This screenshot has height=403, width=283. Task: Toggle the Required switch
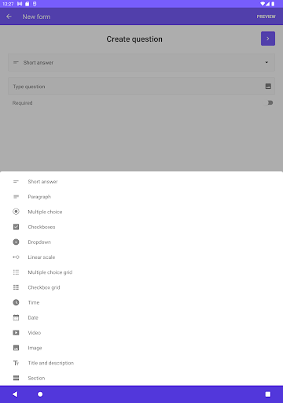[269, 102]
